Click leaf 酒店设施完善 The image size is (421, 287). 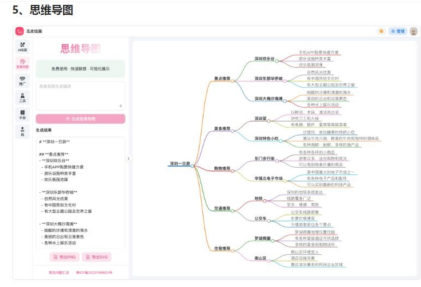pos(303,258)
